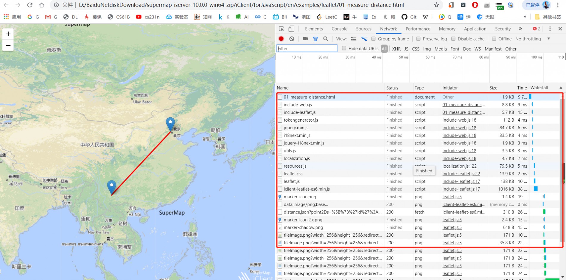Open the DevTools three-dot customize menu
The width and height of the screenshot is (566, 280).
click(550, 29)
